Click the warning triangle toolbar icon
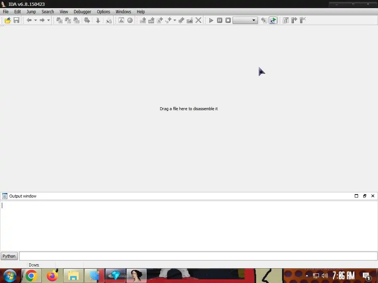The width and height of the screenshot is (378, 283). (x=121, y=21)
